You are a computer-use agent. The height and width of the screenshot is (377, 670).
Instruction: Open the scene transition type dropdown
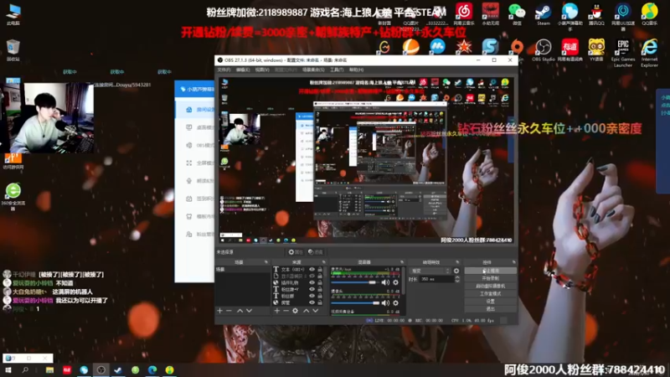pos(430,271)
